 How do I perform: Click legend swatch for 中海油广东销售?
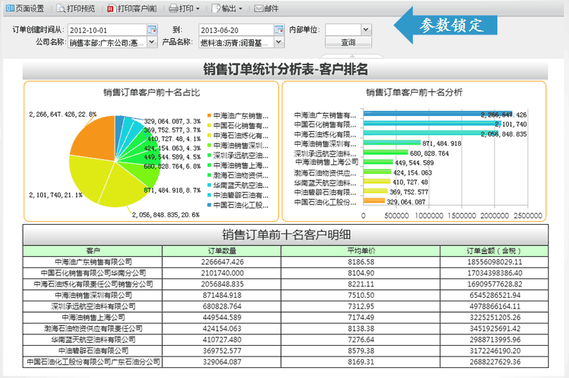point(209,115)
